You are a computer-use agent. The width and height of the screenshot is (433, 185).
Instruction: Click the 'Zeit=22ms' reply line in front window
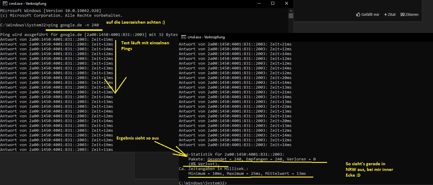coord(235,106)
